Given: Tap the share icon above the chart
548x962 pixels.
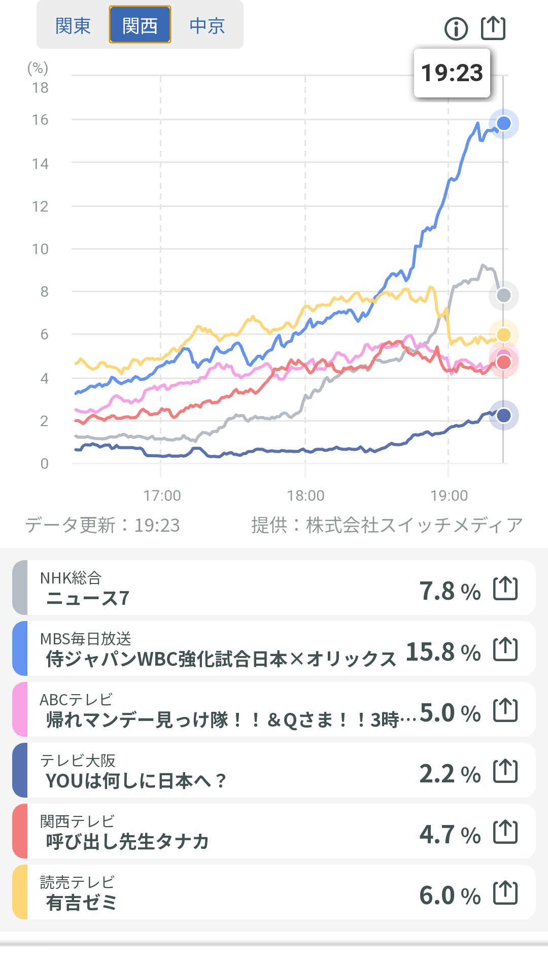Looking at the screenshot, I should [493, 28].
